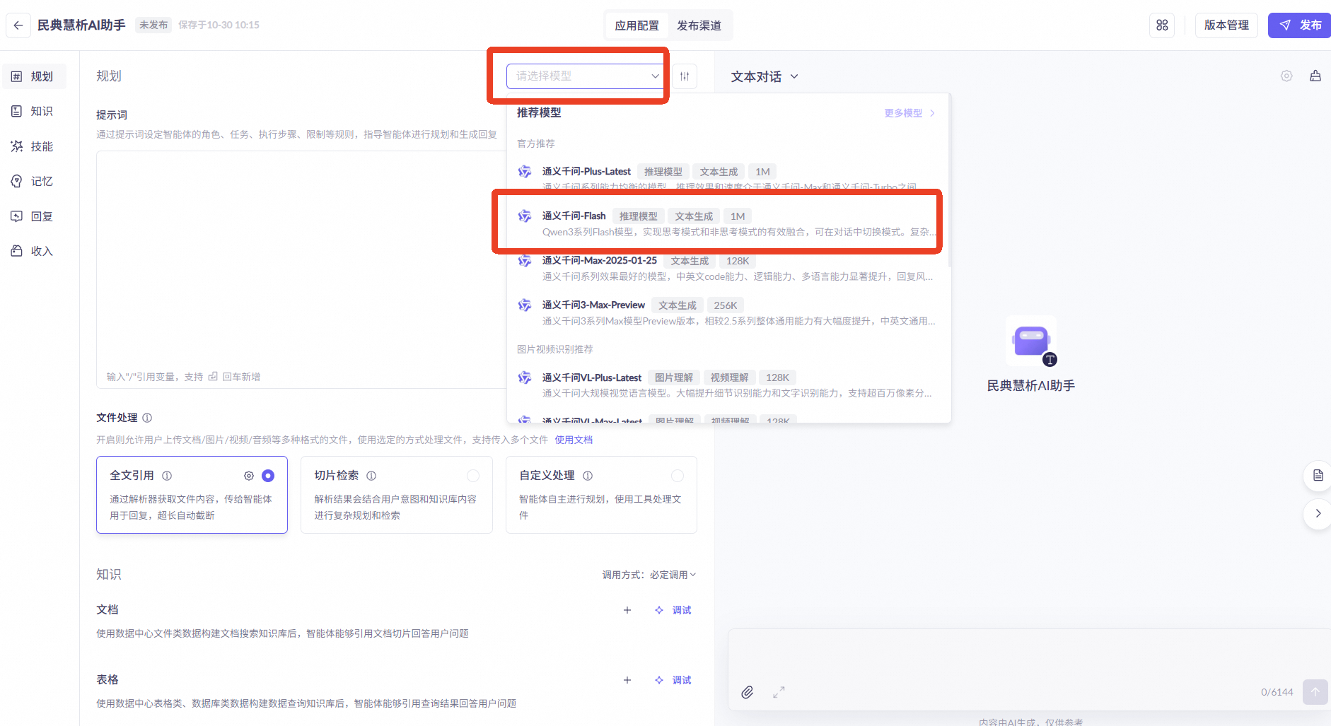
Task: Click the 文件处理 info icon
Action: pos(147,418)
